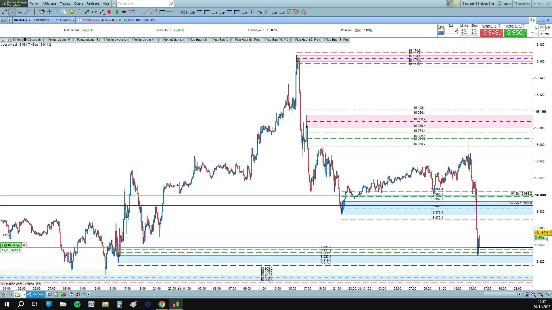Enable the Points pivots (J) checkbox
Image resolution: width=552 pixels, height=310 pixels.
pyautogui.click(x=103, y=40)
